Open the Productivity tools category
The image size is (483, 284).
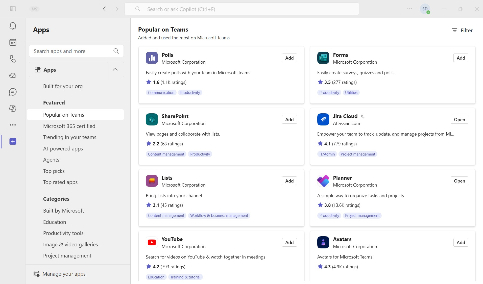coord(63,233)
